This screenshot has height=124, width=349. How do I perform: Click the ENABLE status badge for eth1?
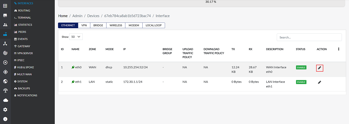tap(301, 82)
